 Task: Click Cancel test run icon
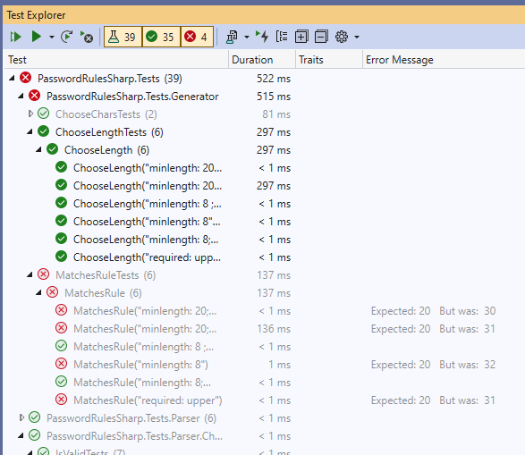pyautogui.click(x=87, y=37)
